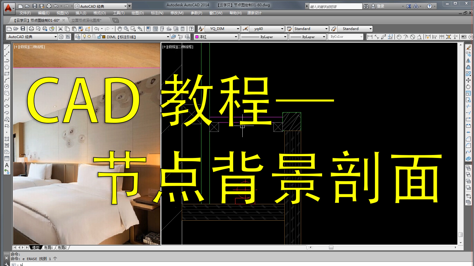
Task: Open the Plot Preview icon in the Standard toolbar
Action: (x=38, y=29)
